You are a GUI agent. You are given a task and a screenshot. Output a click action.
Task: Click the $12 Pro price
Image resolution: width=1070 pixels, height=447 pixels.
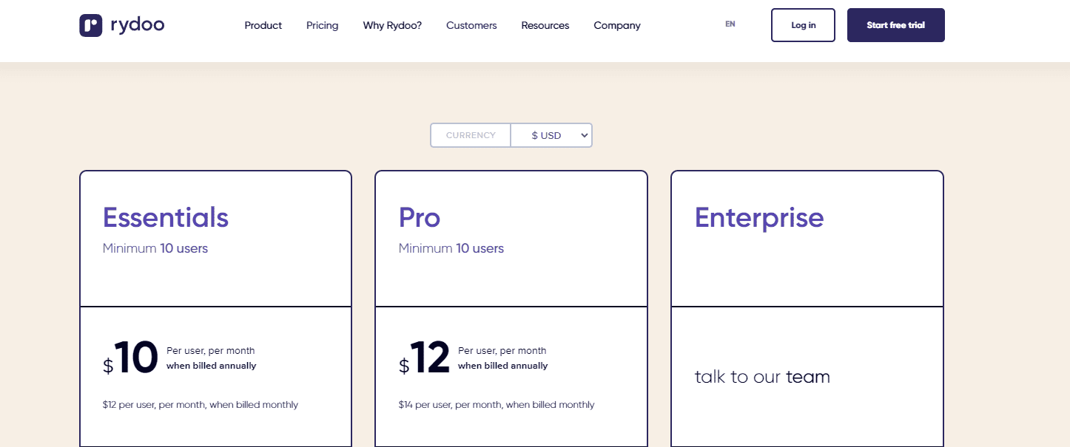point(425,358)
